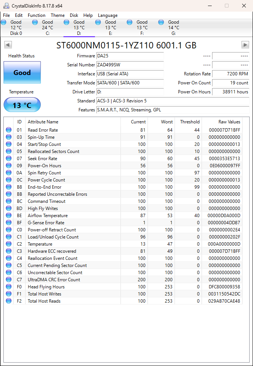Click the Raw Values column header
The image size is (253, 366).
click(229, 122)
